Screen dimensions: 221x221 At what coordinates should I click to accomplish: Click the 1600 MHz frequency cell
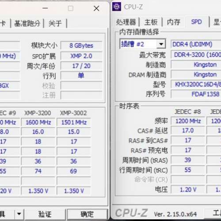point(38,122)
